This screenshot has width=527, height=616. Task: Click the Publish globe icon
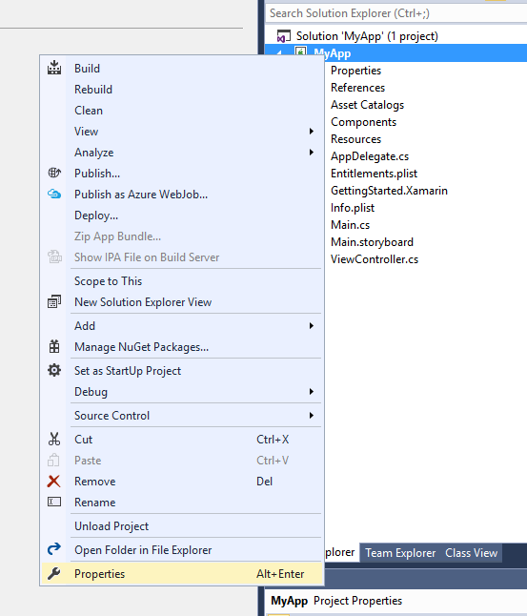point(54,173)
